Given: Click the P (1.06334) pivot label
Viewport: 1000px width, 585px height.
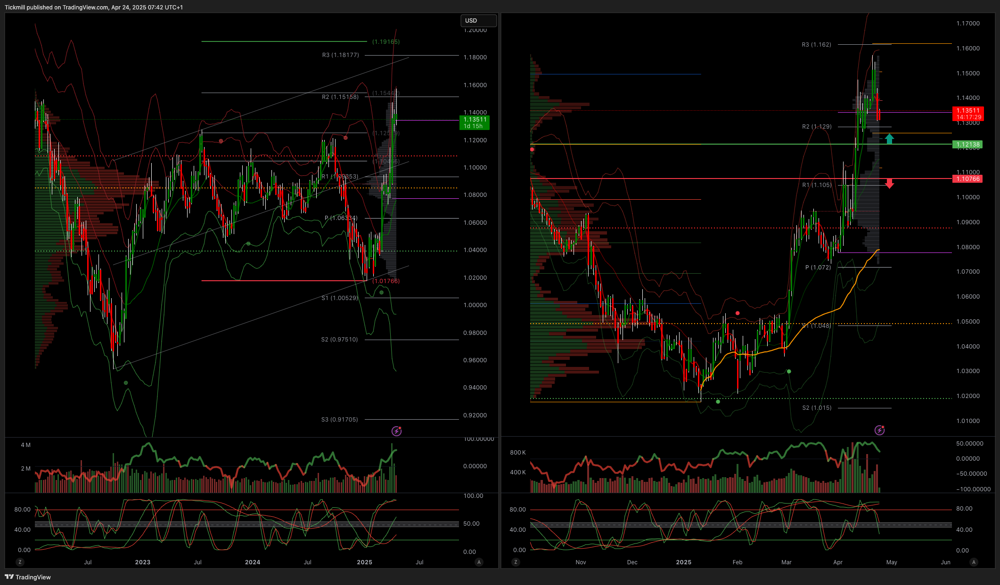Looking at the screenshot, I should click(341, 218).
